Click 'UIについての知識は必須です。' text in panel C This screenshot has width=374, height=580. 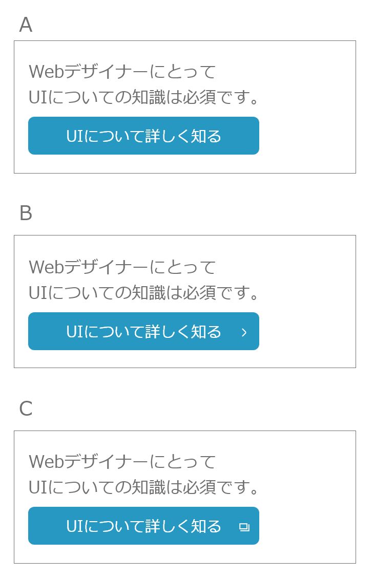click(143, 487)
